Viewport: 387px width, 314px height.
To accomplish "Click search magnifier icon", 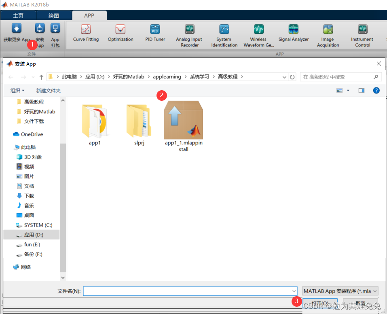I will point(376,77).
